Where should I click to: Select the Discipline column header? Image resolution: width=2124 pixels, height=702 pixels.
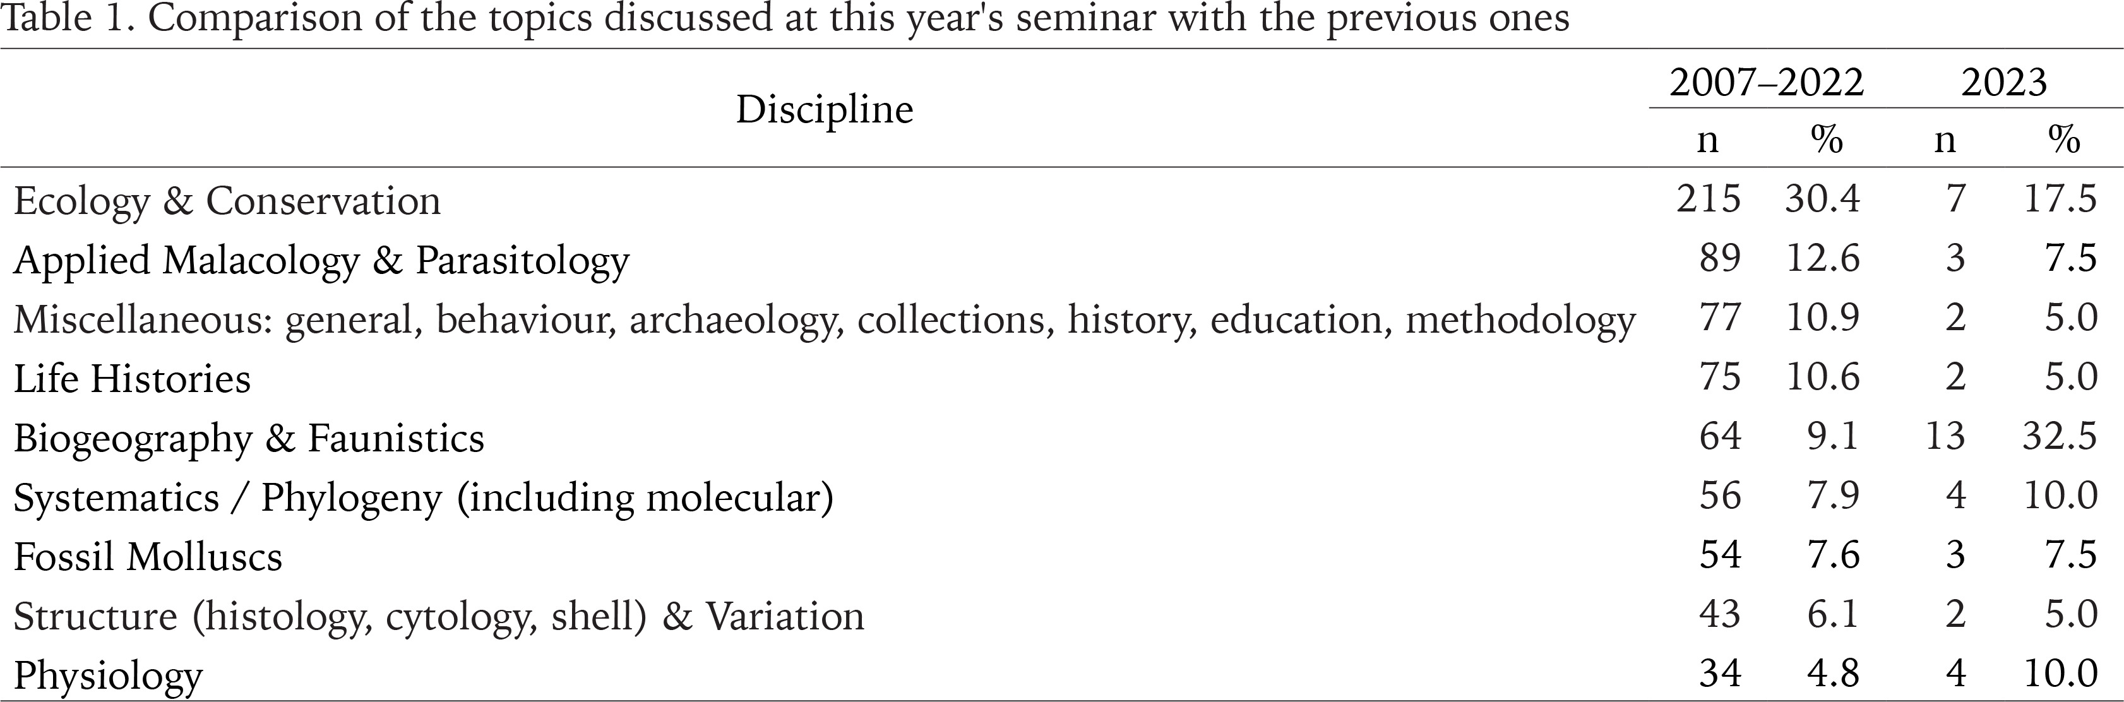825,109
